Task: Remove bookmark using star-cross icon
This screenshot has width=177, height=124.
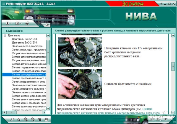Action: 33,119
